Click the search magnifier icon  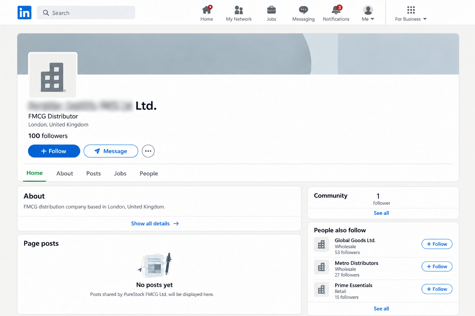click(46, 13)
